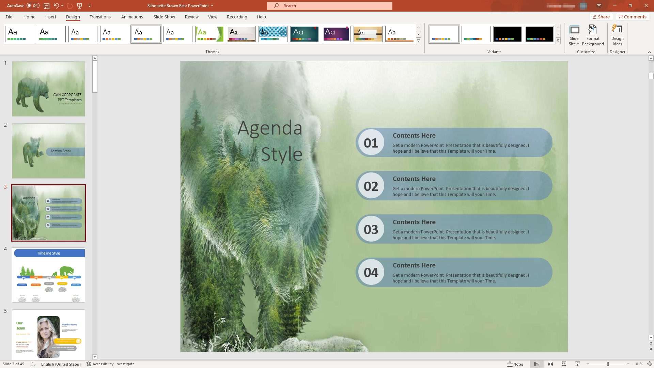Click the Format Background icon
This screenshot has height=368, width=654.
pyautogui.click(x=593, y=35)
